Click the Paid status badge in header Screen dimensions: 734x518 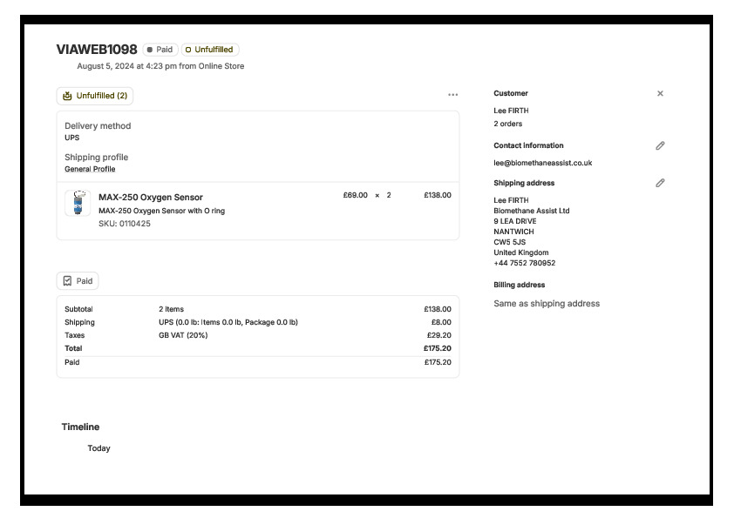pos(160,50)
